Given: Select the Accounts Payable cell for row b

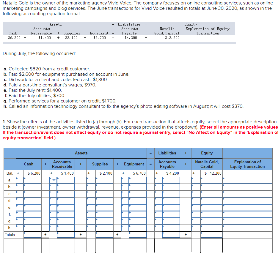Looking at the screenshot, I should (x=167, y=187).
